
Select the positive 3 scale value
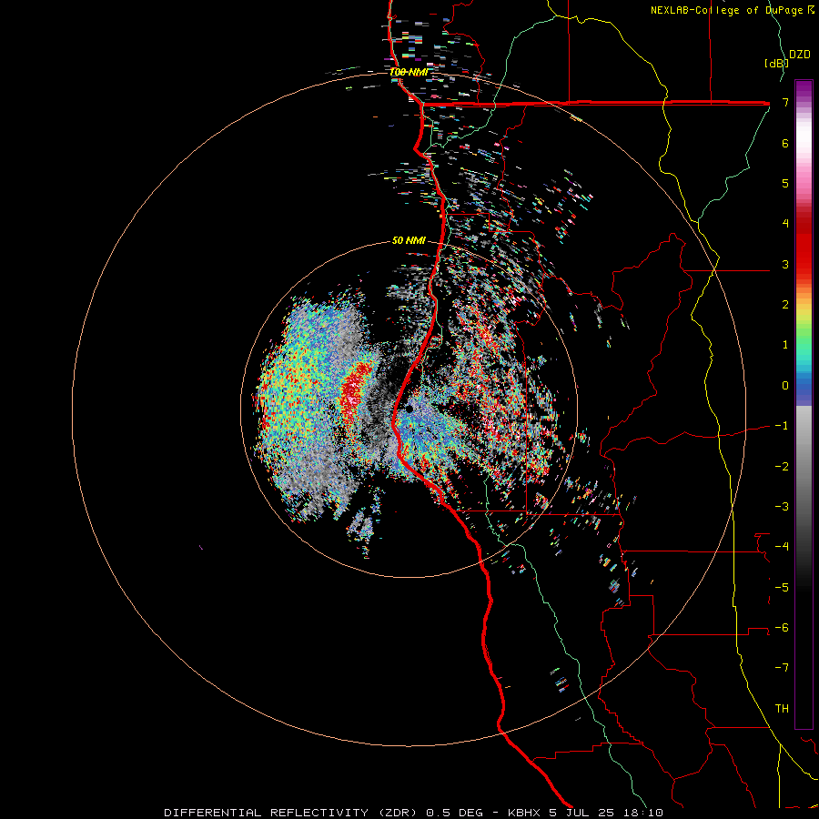(785, 264)
